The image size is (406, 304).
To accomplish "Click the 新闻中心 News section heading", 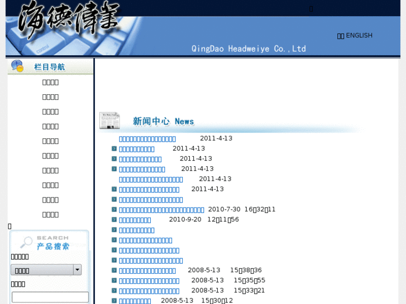I will [163, 121].
